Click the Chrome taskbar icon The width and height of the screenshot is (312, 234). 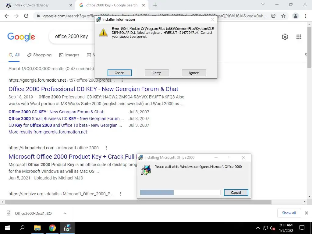point(52,228)
